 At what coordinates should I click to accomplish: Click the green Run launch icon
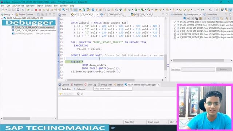pos(136,10)
